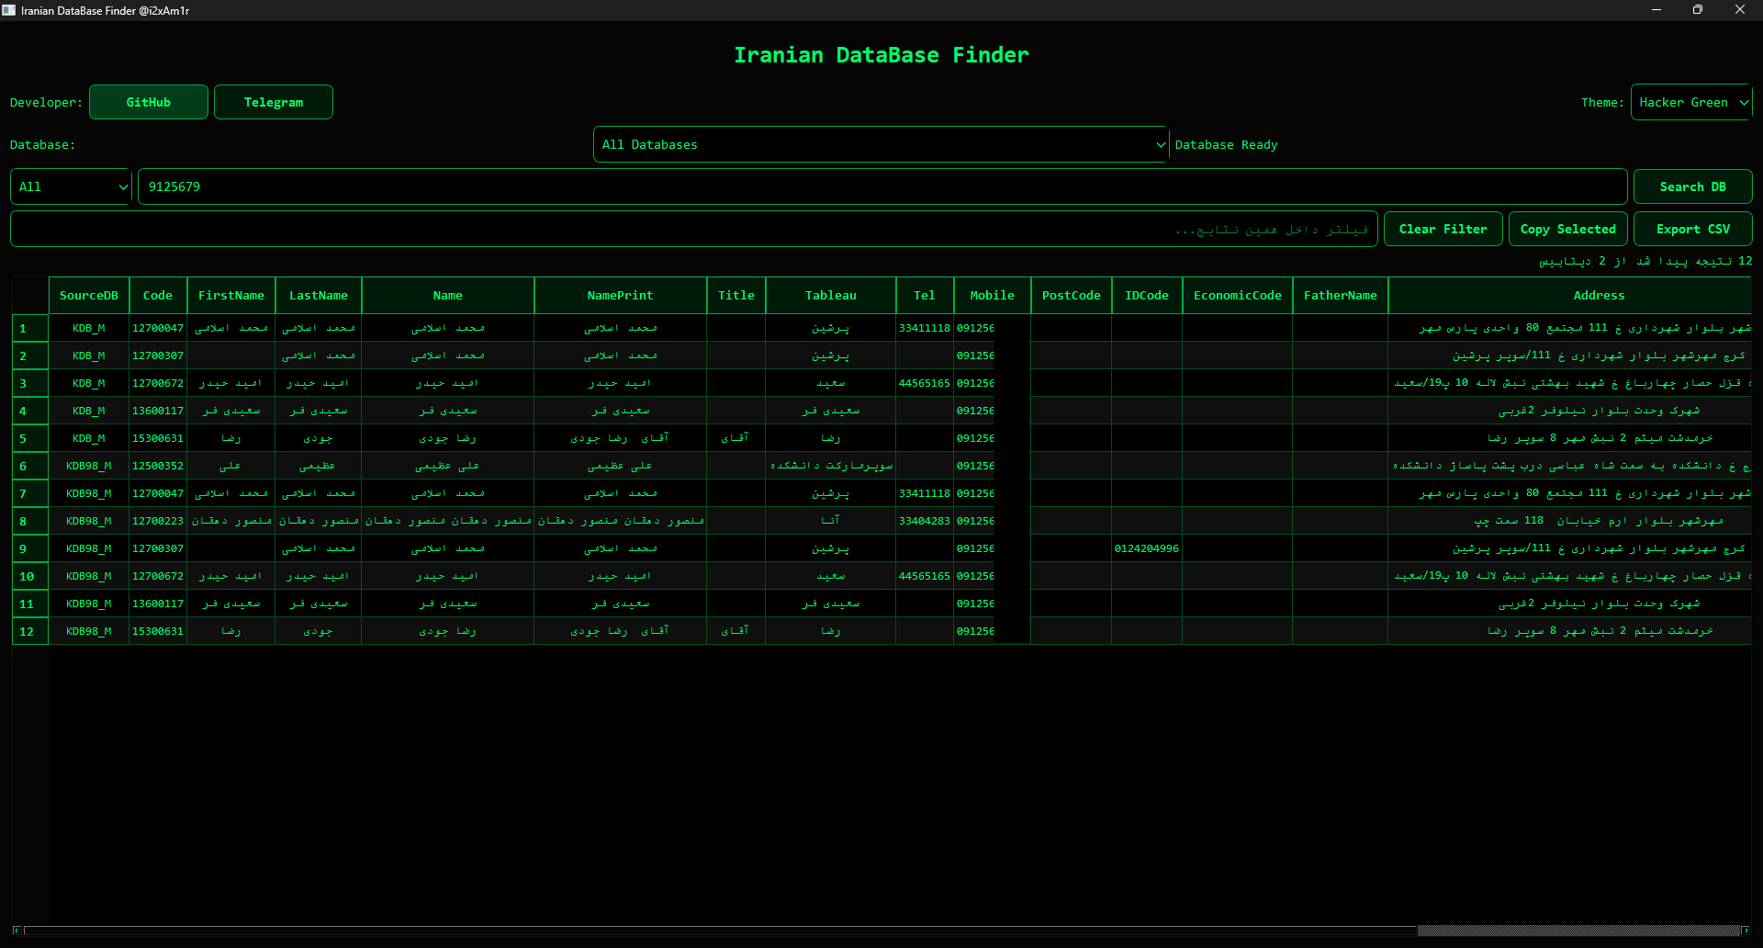1763x948 pixels.
Task: Click the IDCode column header
Action: 1147,295
